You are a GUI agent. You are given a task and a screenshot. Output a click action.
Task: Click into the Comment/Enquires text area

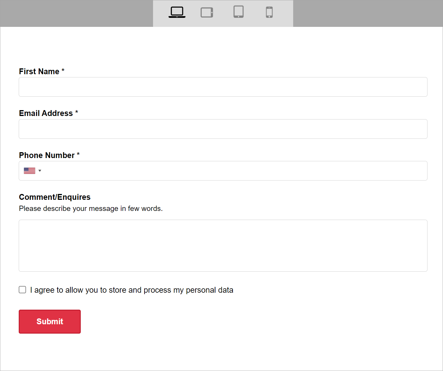pos(223,246)
